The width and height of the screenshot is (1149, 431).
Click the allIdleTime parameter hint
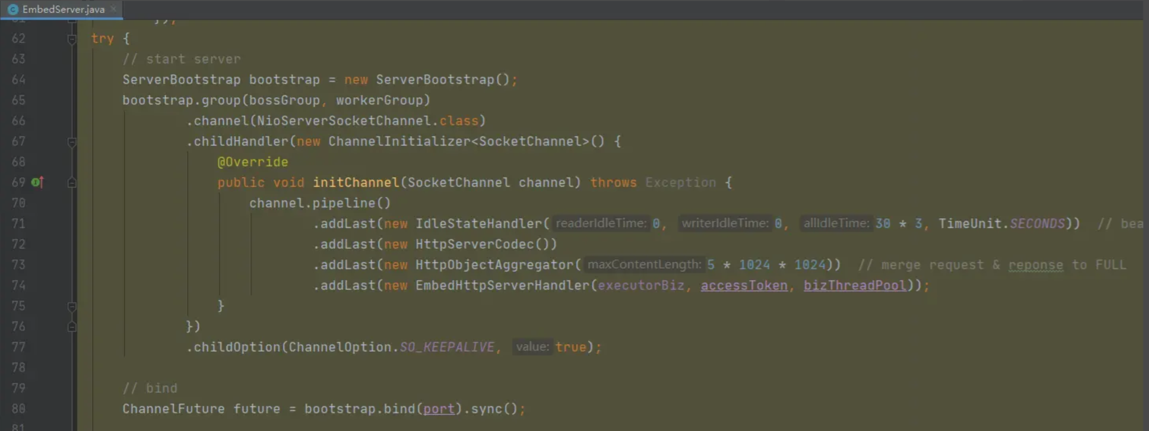coord(836,223)
